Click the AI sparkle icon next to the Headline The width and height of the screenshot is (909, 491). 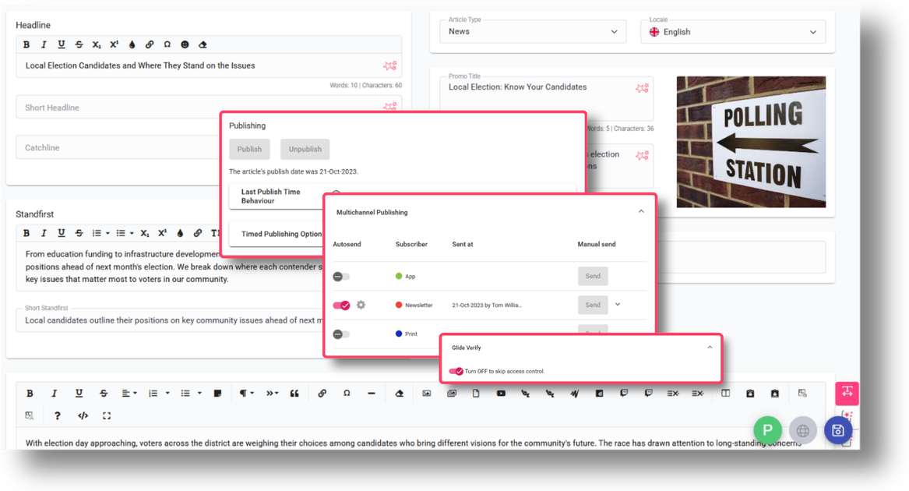(x=390, y=65)
